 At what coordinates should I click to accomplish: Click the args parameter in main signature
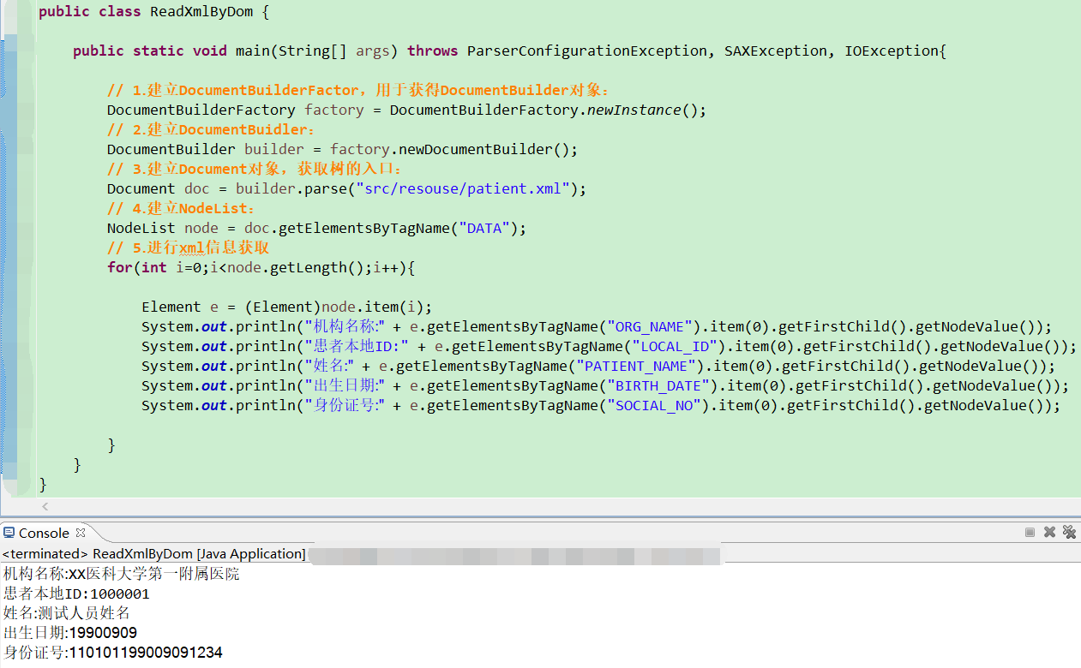pyautogui.click(x=373, y=51)
